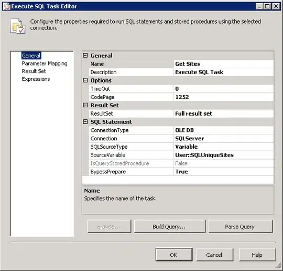Open the ResultSet value Full result set
Image resolution: width=283 pixels, height=271 pixels.
pyautogui.click(x=223, y=113)
